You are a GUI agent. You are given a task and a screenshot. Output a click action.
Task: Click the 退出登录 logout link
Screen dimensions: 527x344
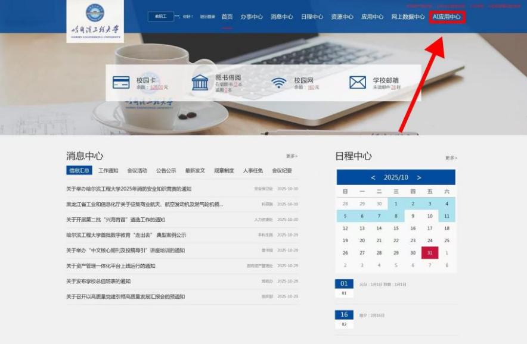tap(207, 17)
